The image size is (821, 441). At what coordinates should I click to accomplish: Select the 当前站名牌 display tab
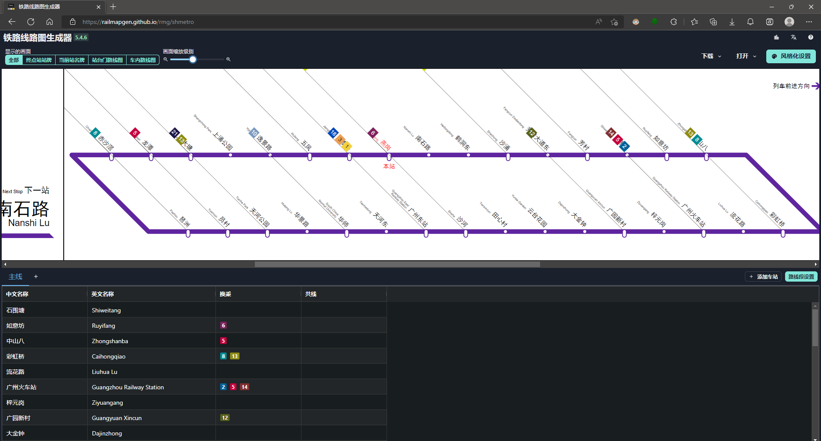71,60
